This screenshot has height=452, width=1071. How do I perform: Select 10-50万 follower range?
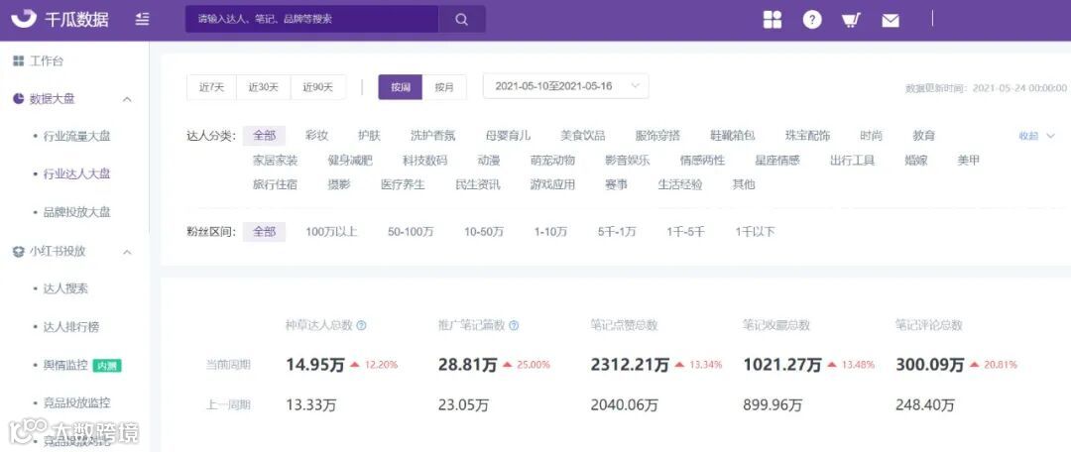click(484, 232)
